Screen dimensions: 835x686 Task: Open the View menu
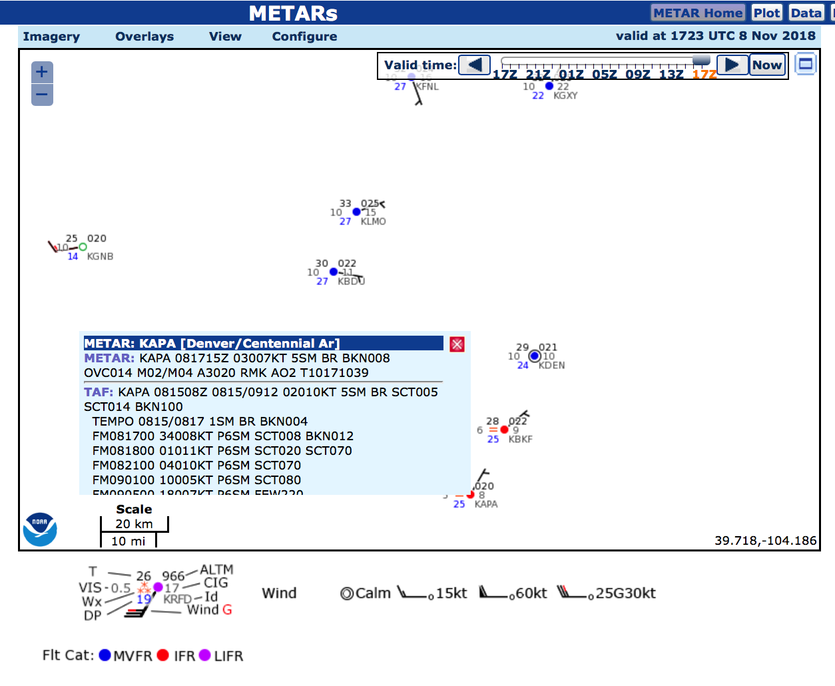(225, 37)
